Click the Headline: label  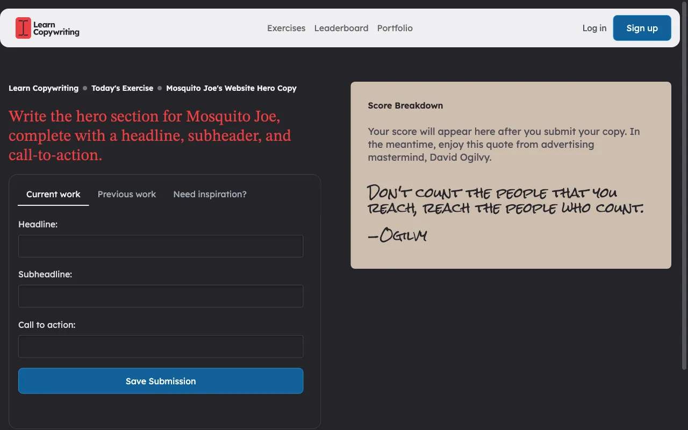tap(38, 224)
